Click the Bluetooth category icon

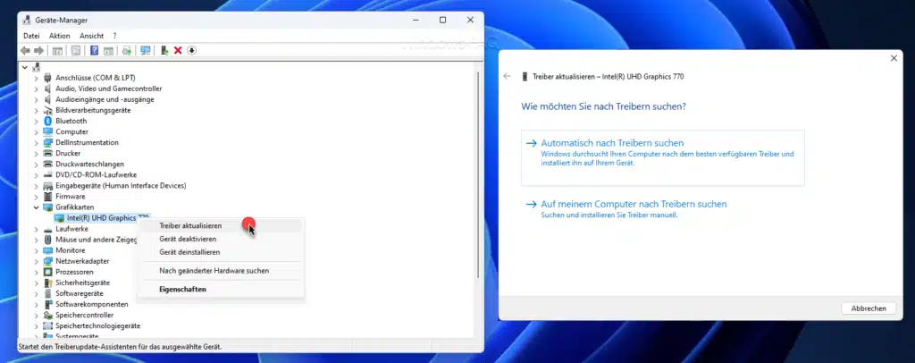(x=48, y=121)
